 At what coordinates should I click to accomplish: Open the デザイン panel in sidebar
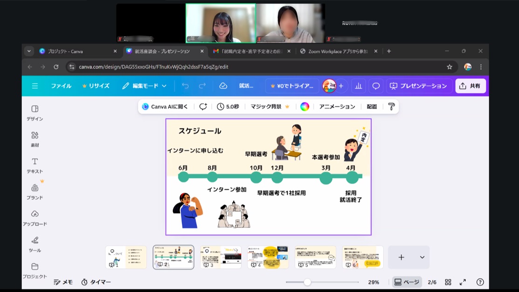(x=35, y=112)
